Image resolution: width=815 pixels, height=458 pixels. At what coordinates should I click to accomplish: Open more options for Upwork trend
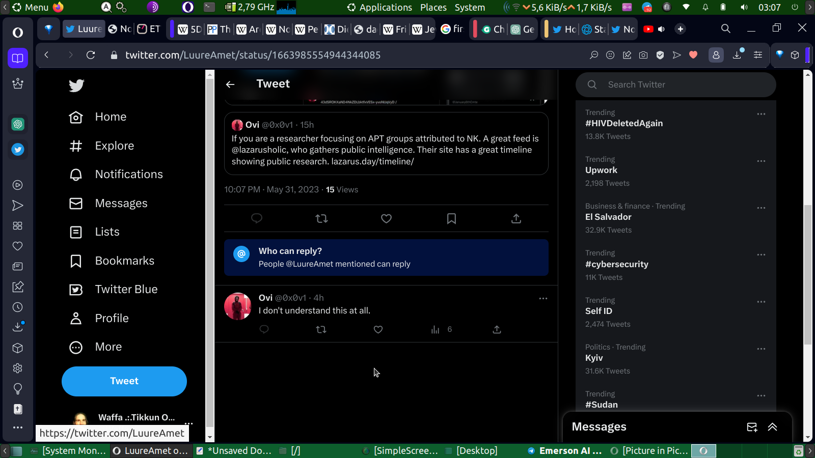(x=761, y=161)
